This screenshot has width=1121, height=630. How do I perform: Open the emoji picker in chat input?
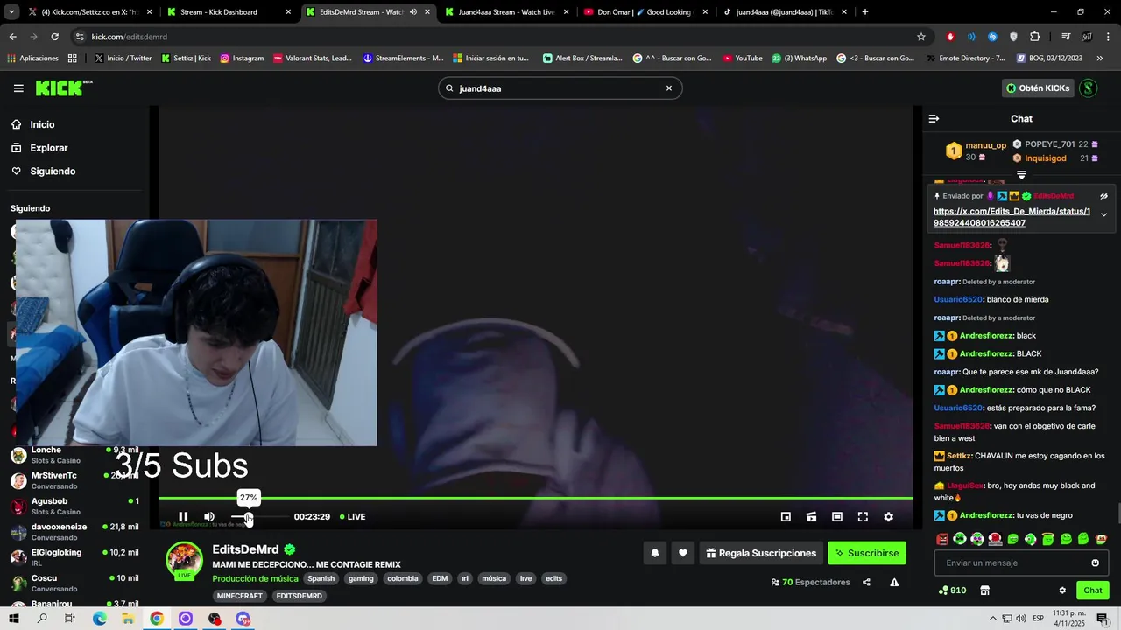(1095, 563)
